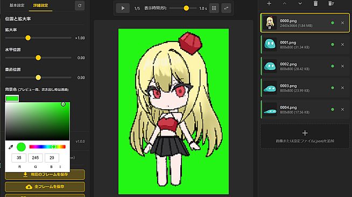Screen dimensions: 352x197
Task: Toggle green status dot of 0002.png
Action: (x=333, y=66)
